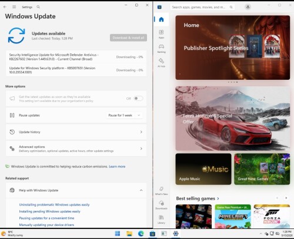The height and width of the screenshot is (239, 294).
Task: Open the game bundle collage card
Action: 193,216
